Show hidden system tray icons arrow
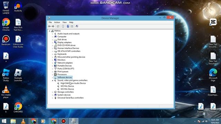The height and width of the screenshot is (124, 221). coord(195,121)
